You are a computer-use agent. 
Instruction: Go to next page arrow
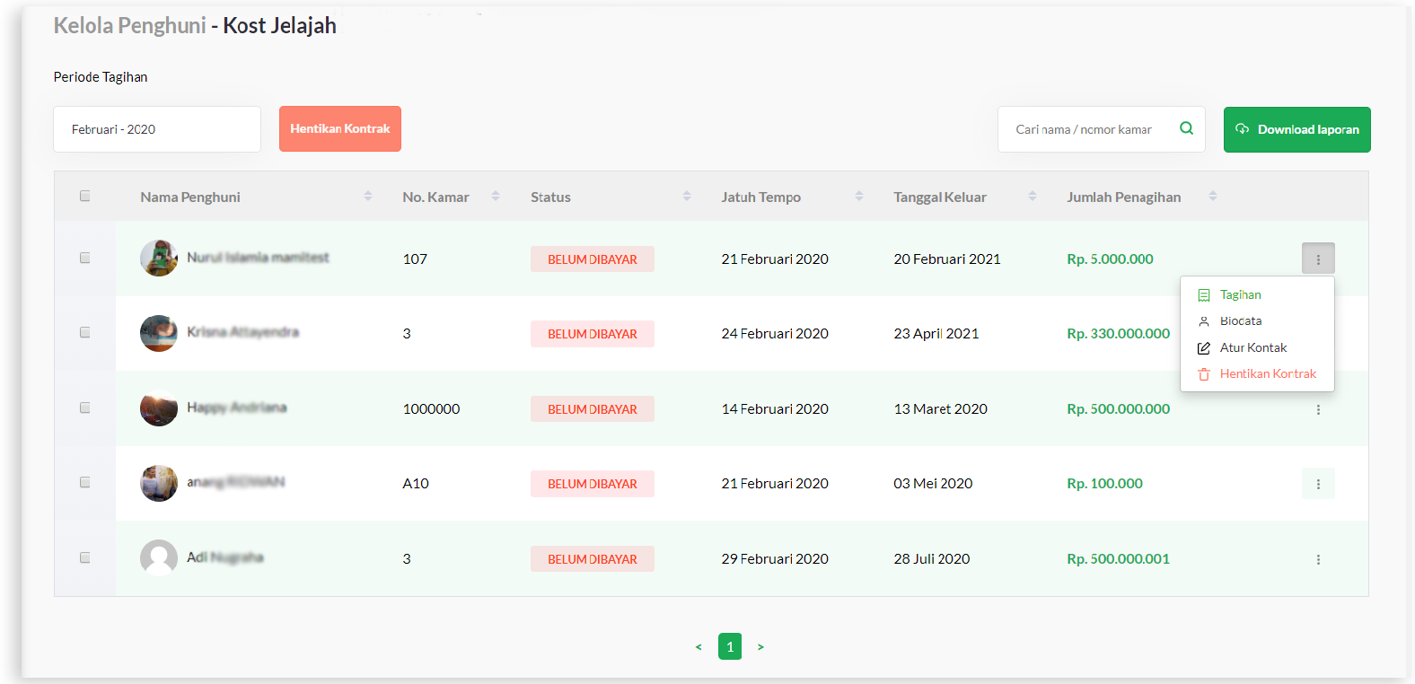tap(760, 646)
